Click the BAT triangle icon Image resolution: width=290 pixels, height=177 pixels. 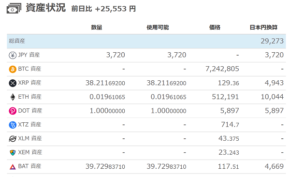(x=13, y=167)
